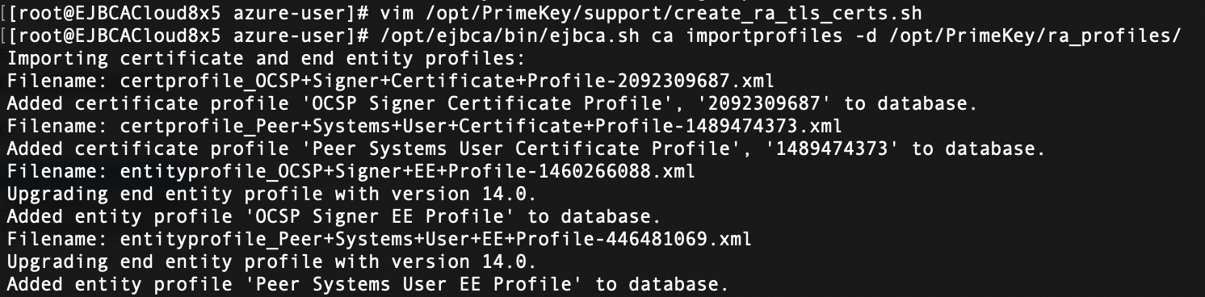
Task: Click 'Peer Systems User EE Profile' added message
Action: point(367,286)
